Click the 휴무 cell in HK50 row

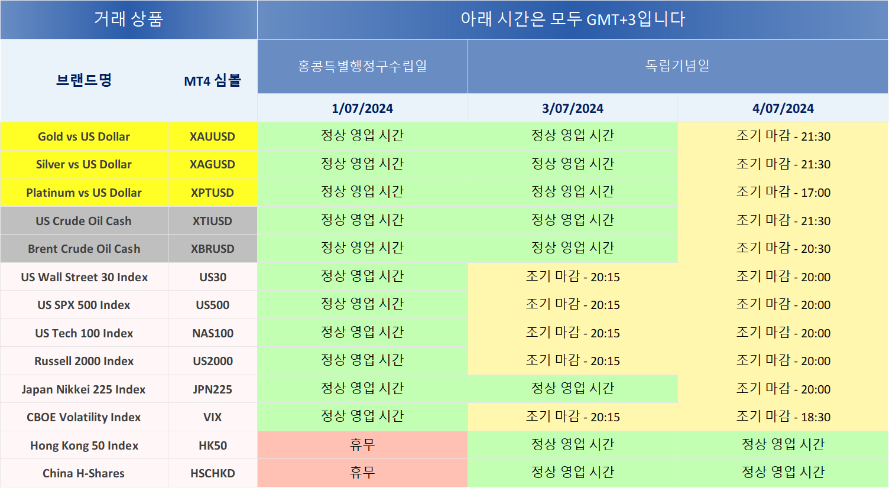point(362,445)
